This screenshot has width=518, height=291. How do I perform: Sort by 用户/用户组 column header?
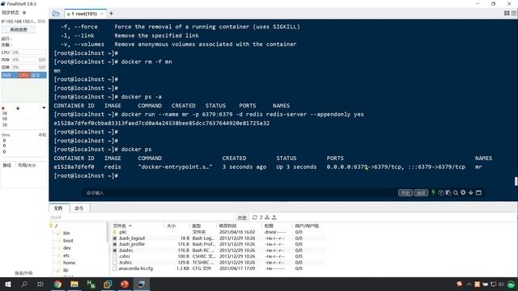(308, 226)
